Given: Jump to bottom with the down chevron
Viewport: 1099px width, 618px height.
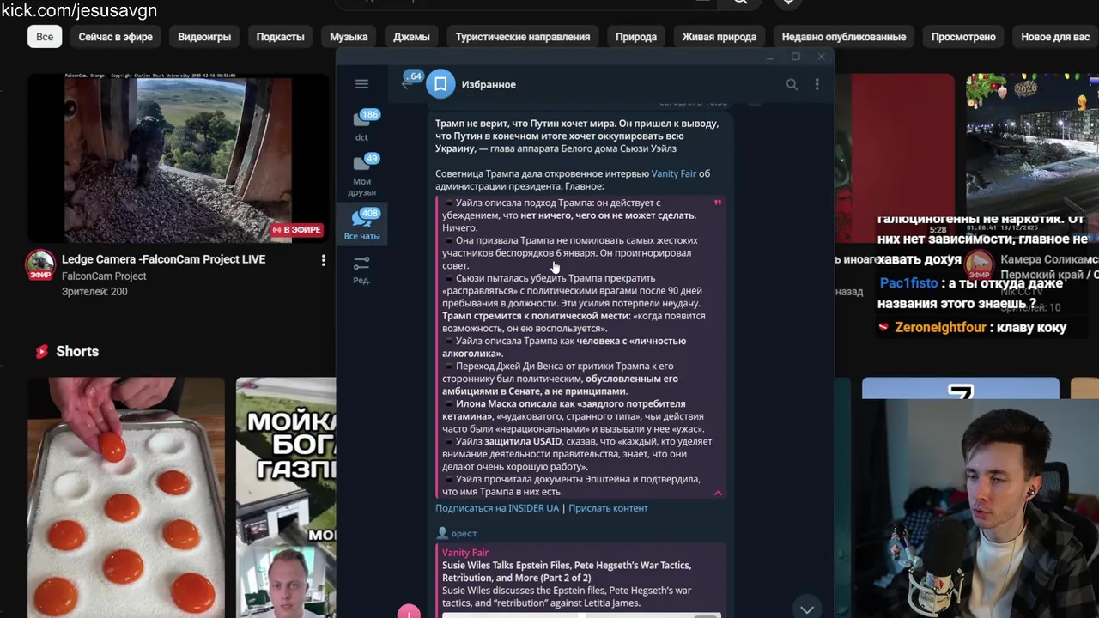Looking at the screenshot, I should click(806, 609).
